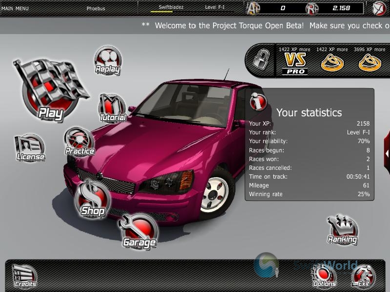This screenshot has width=390, height=292.
Task: View the Ranking crown icon
Action: [342, 230]
